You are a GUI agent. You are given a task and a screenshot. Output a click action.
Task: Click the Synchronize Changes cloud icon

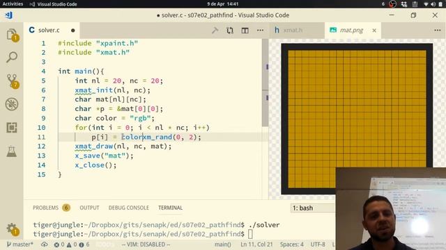(x=44, y=244)
